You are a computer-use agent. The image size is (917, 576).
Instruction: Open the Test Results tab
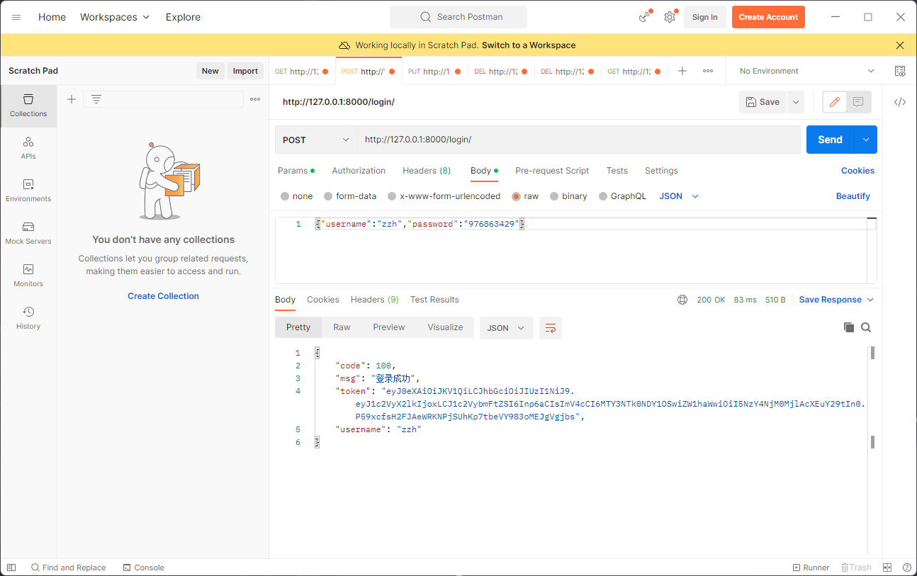[x=434, y=300]
